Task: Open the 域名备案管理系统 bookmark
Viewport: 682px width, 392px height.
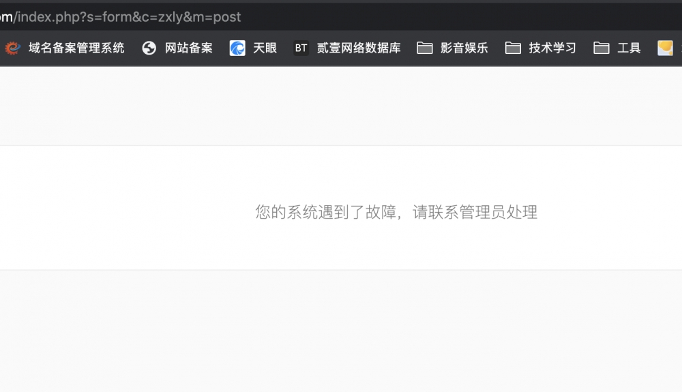Action: 65,48
